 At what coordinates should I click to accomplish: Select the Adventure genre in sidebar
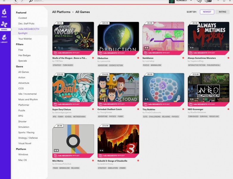pos(24,83)
